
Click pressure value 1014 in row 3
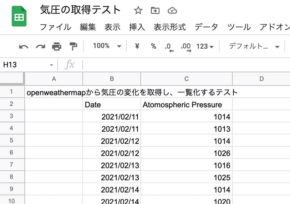point(187,116)
